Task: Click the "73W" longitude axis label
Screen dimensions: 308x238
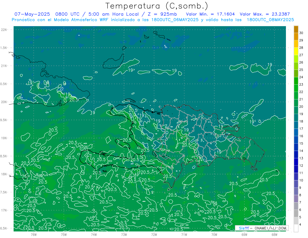Action: (x=124, y=234)
